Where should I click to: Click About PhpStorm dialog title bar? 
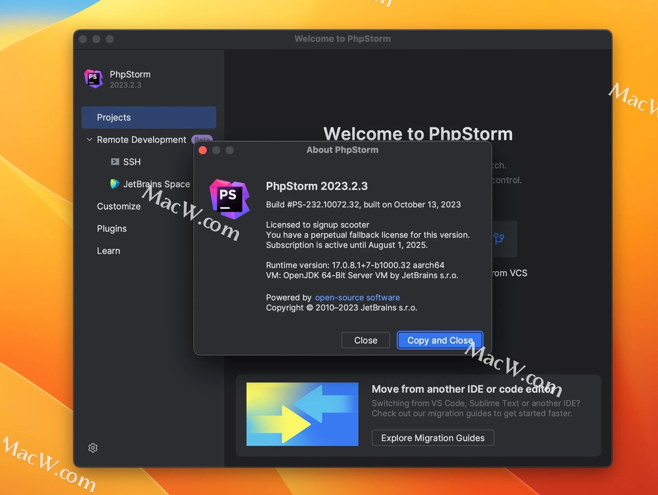(x=342, y=150)
